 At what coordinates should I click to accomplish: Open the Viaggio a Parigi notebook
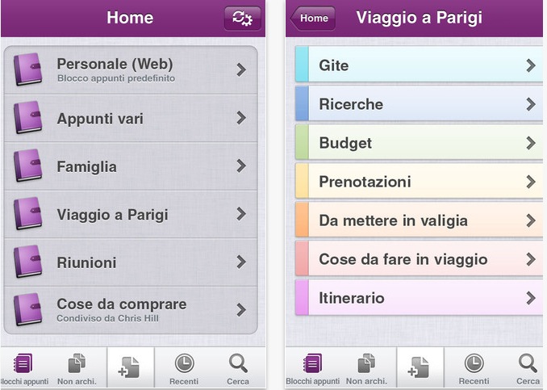coord(131,214)
